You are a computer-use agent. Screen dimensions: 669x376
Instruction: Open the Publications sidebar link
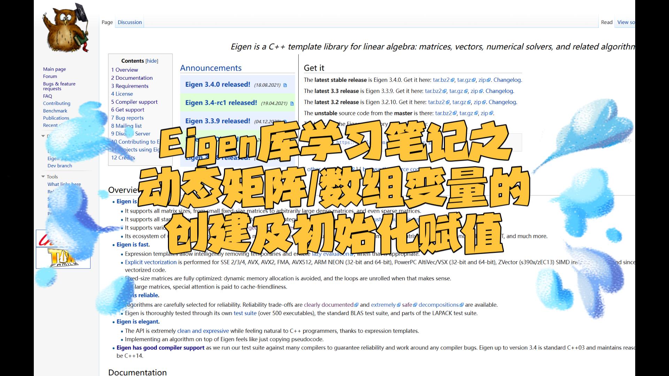(56, 118)
